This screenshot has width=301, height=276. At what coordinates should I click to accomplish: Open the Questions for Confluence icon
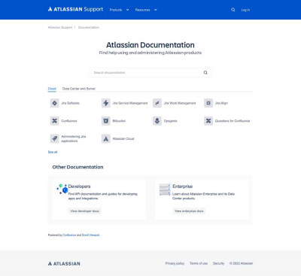click(208, 121)
